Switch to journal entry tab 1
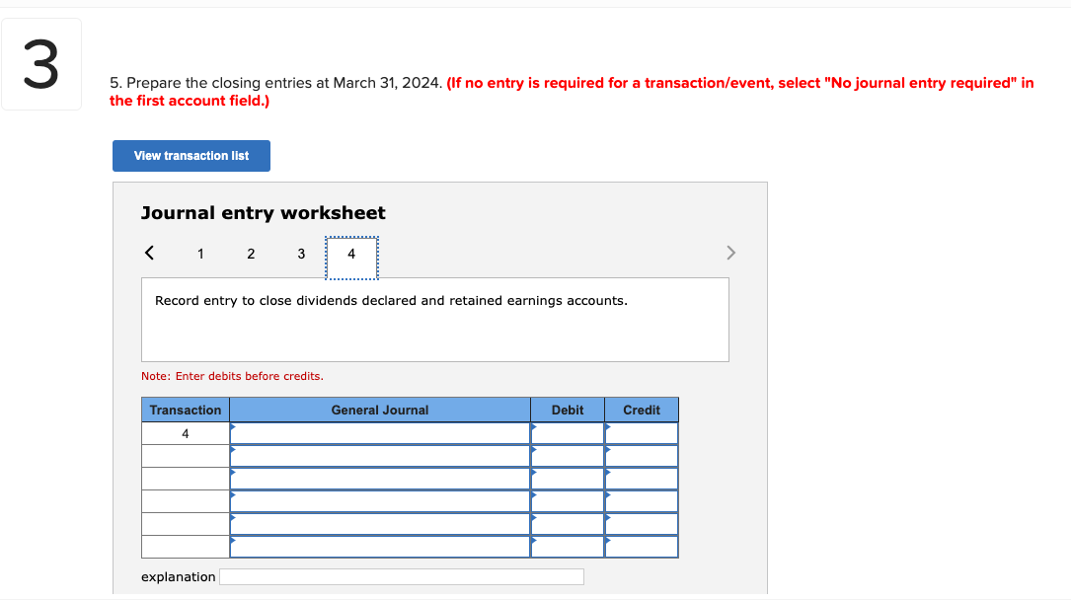 pos(200,254)
